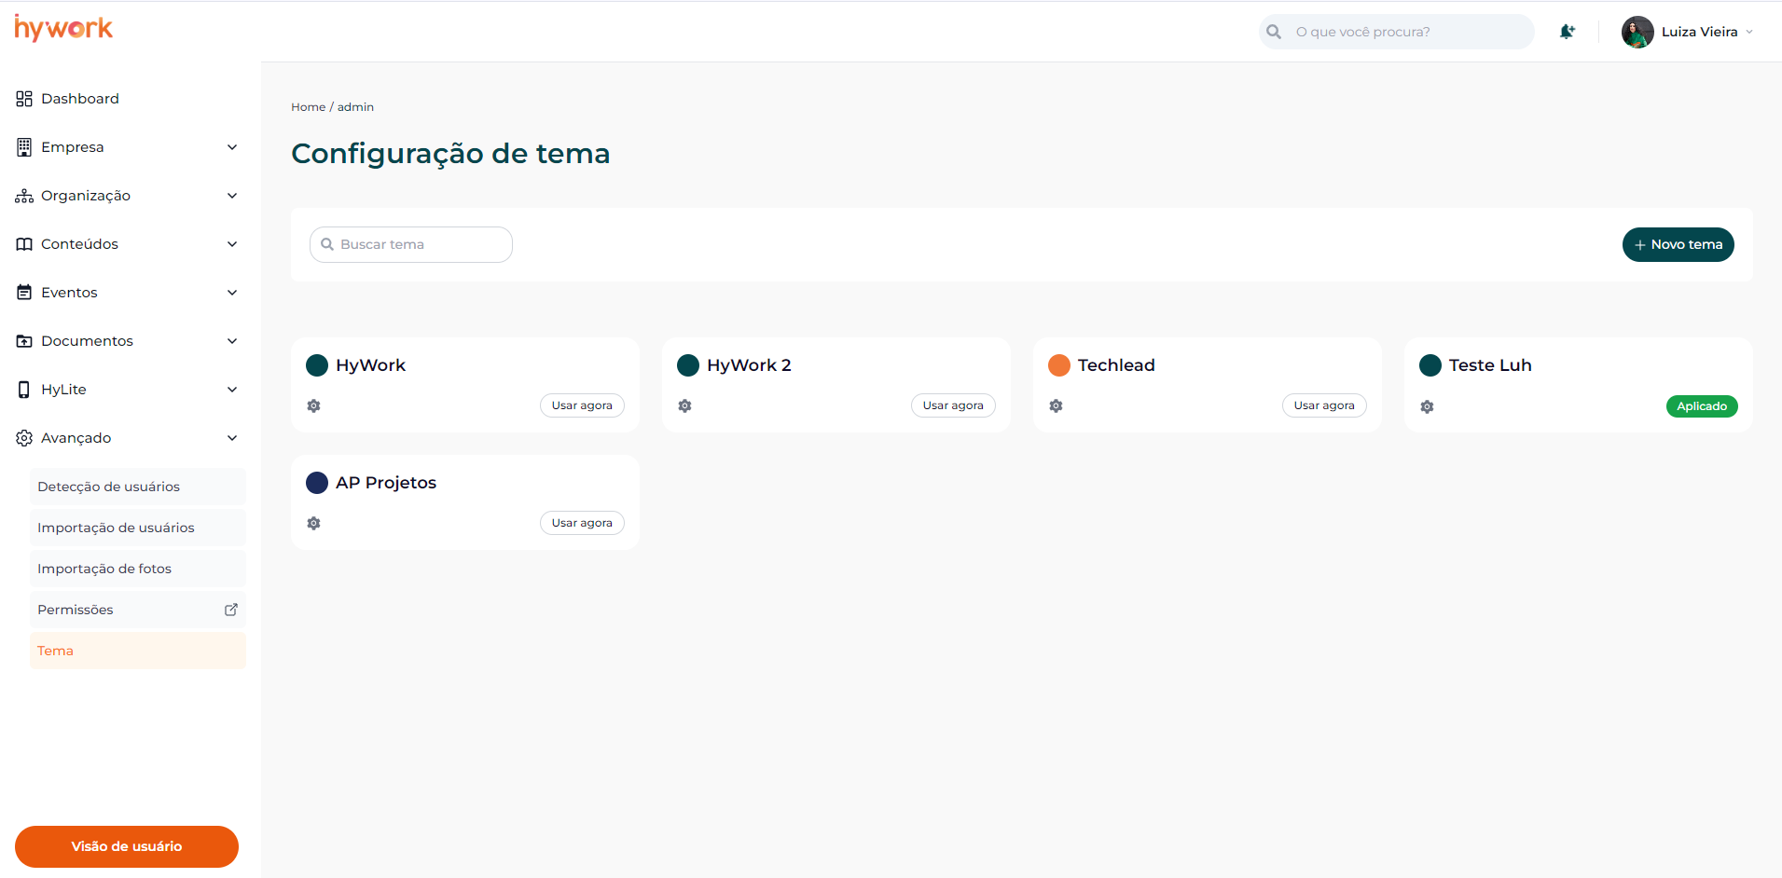
Task: Open settings gear on HyWork 2 card
Action: click(x=685, y=405)
